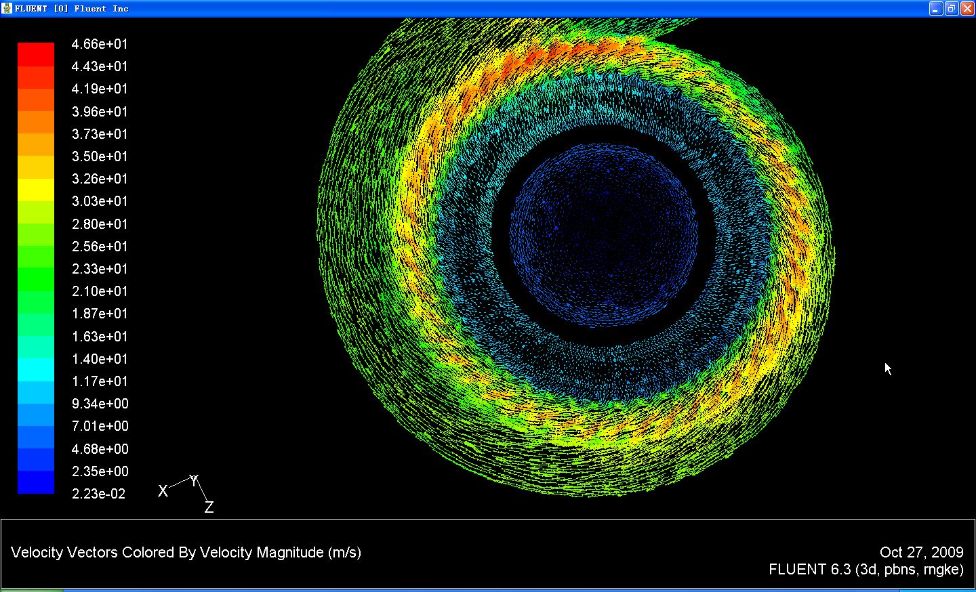Screen dimensions: 976x592
Task: Click the FLUENT 6.3 solver info text
Action: pos(866,570)
